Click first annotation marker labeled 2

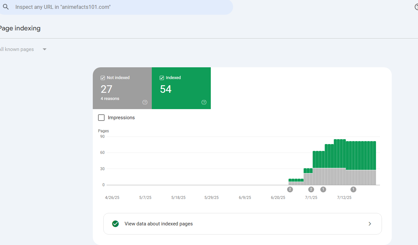pyautogui.click(x=290, y=189)
